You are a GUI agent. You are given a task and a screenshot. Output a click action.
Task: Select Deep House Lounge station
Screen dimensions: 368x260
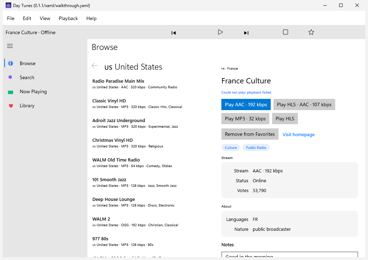pyautogui.click(x=150, y=202)
